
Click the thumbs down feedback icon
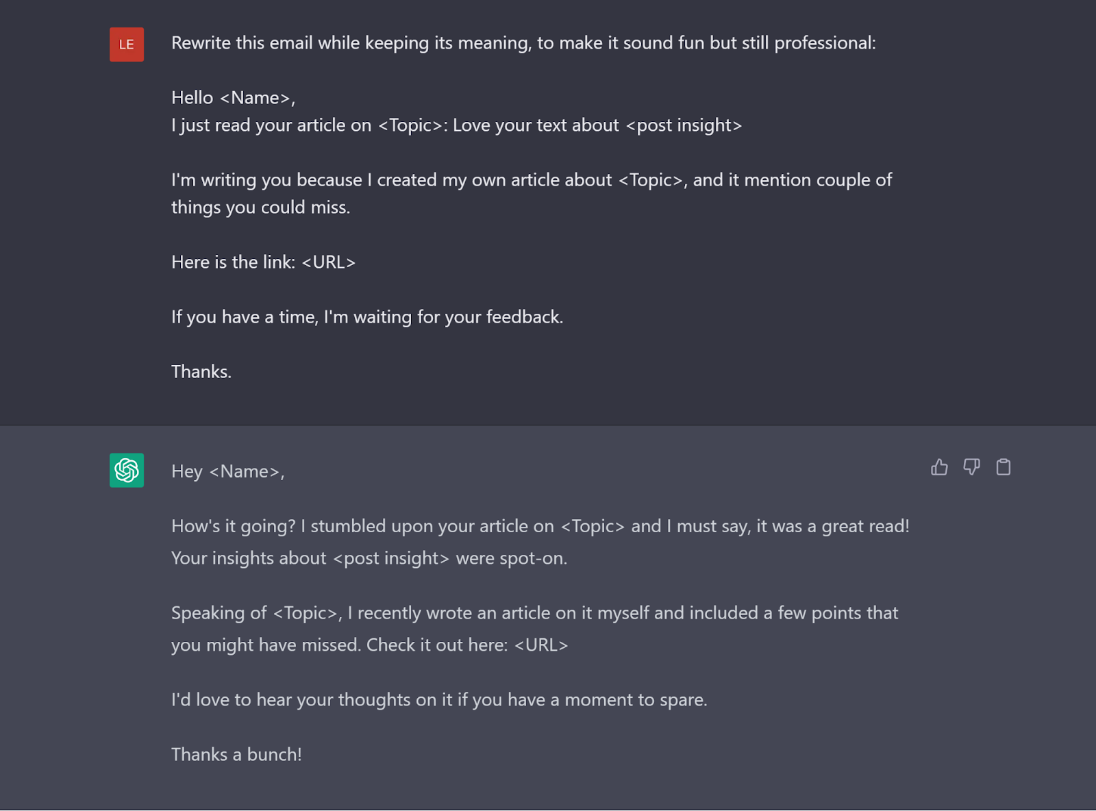(x=971, y=467)
